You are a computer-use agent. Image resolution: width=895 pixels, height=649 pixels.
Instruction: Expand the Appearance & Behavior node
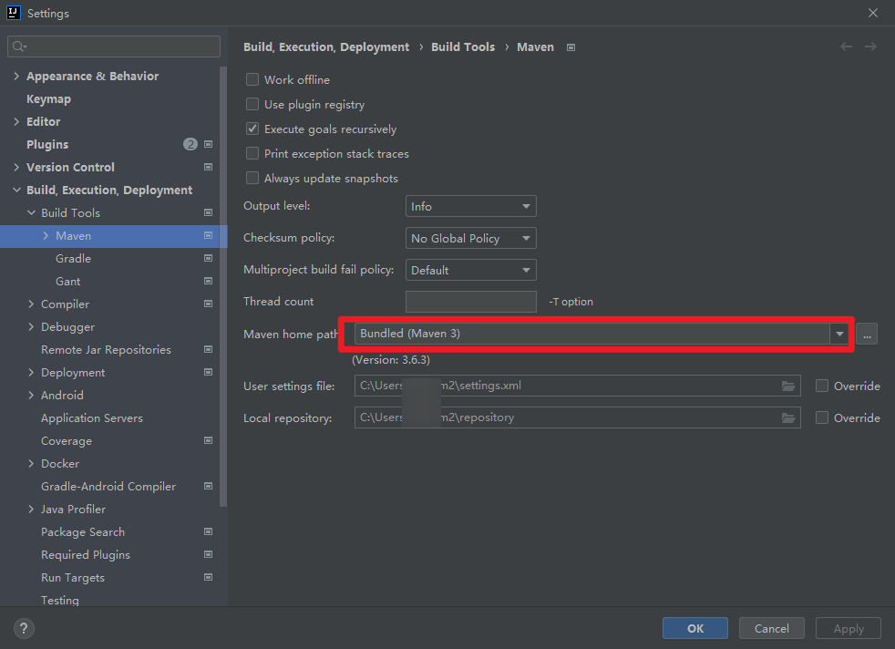[16, 76]
